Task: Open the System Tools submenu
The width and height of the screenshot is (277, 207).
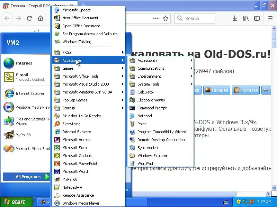Action: 160,84
